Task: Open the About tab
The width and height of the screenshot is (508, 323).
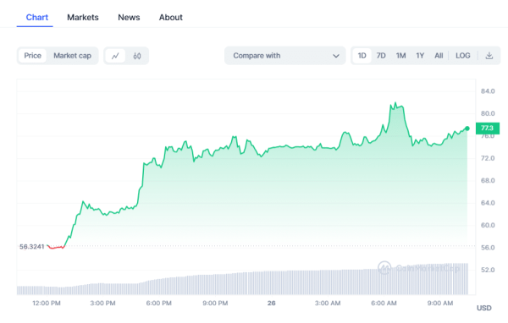Action: pos(171,18)
